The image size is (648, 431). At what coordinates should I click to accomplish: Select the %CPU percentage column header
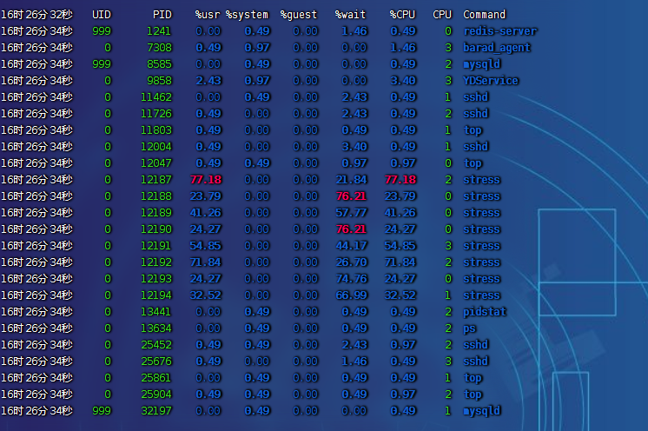(x=402, y=15)
